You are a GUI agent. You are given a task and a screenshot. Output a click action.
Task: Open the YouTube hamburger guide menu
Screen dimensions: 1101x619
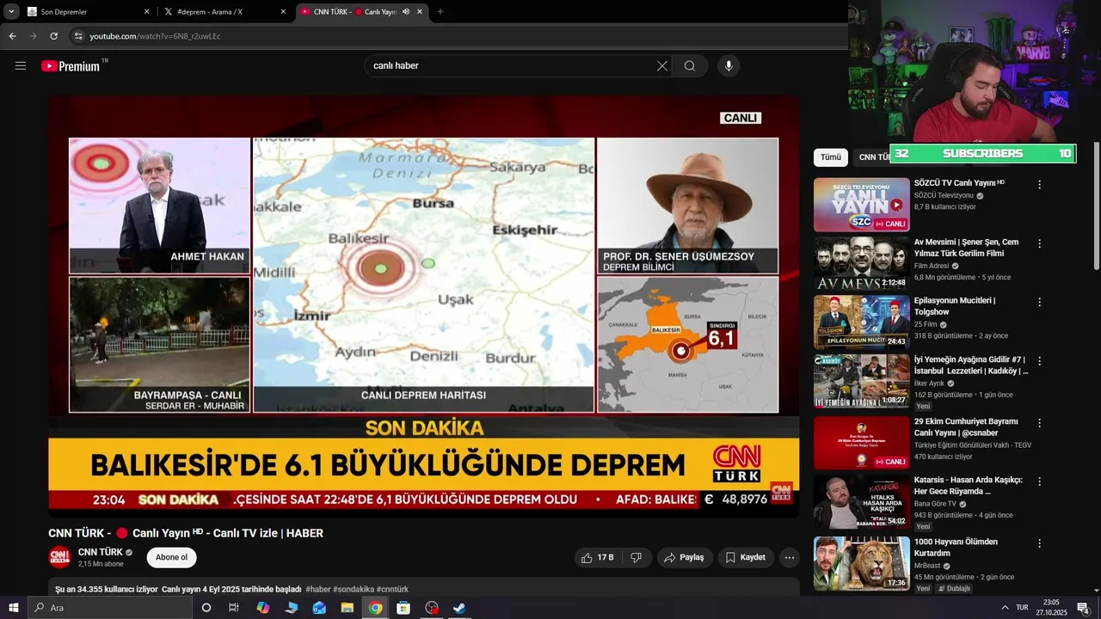click(x=21, y=66)
